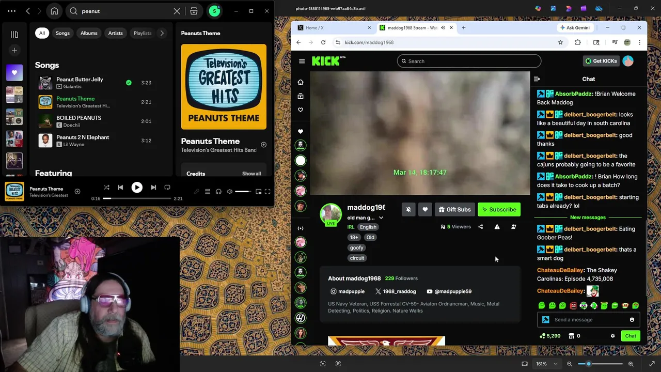This screenshot has height=372, width=661.
Task: Select the Playlists filter chip
Action: click(143, 33)
